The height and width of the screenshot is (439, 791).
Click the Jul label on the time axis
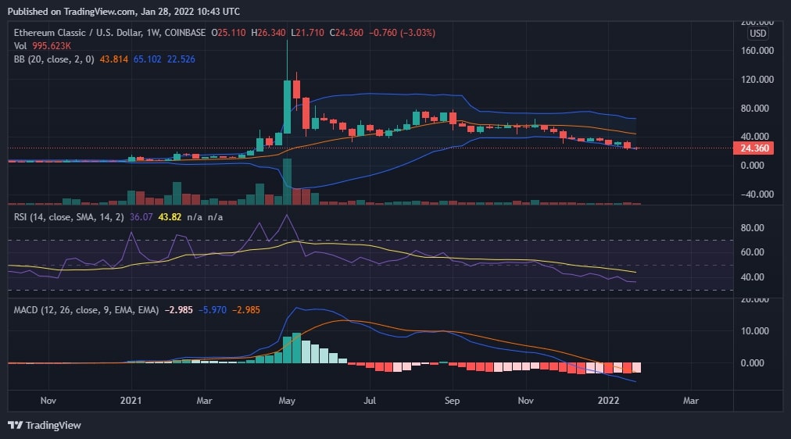(369, 401)
